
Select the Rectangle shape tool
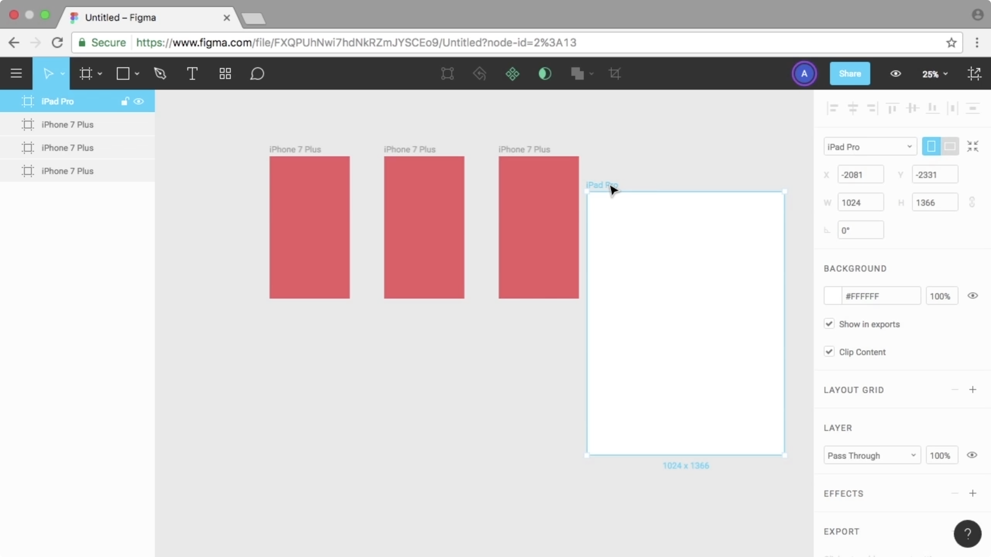pos(123,73)
